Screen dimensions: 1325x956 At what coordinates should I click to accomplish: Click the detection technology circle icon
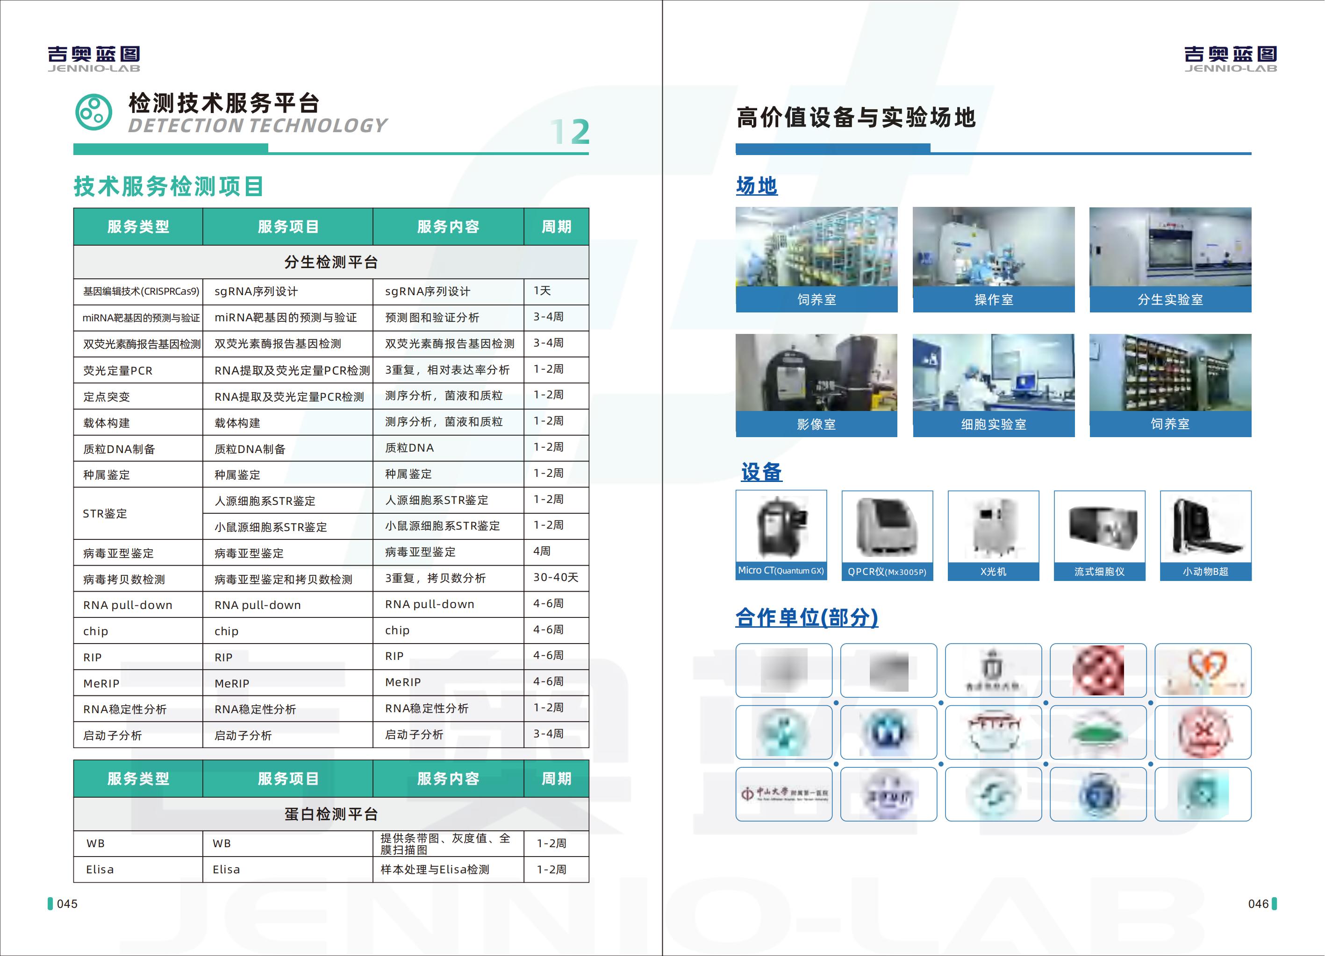pyautogui.click(x=93, y=112)
